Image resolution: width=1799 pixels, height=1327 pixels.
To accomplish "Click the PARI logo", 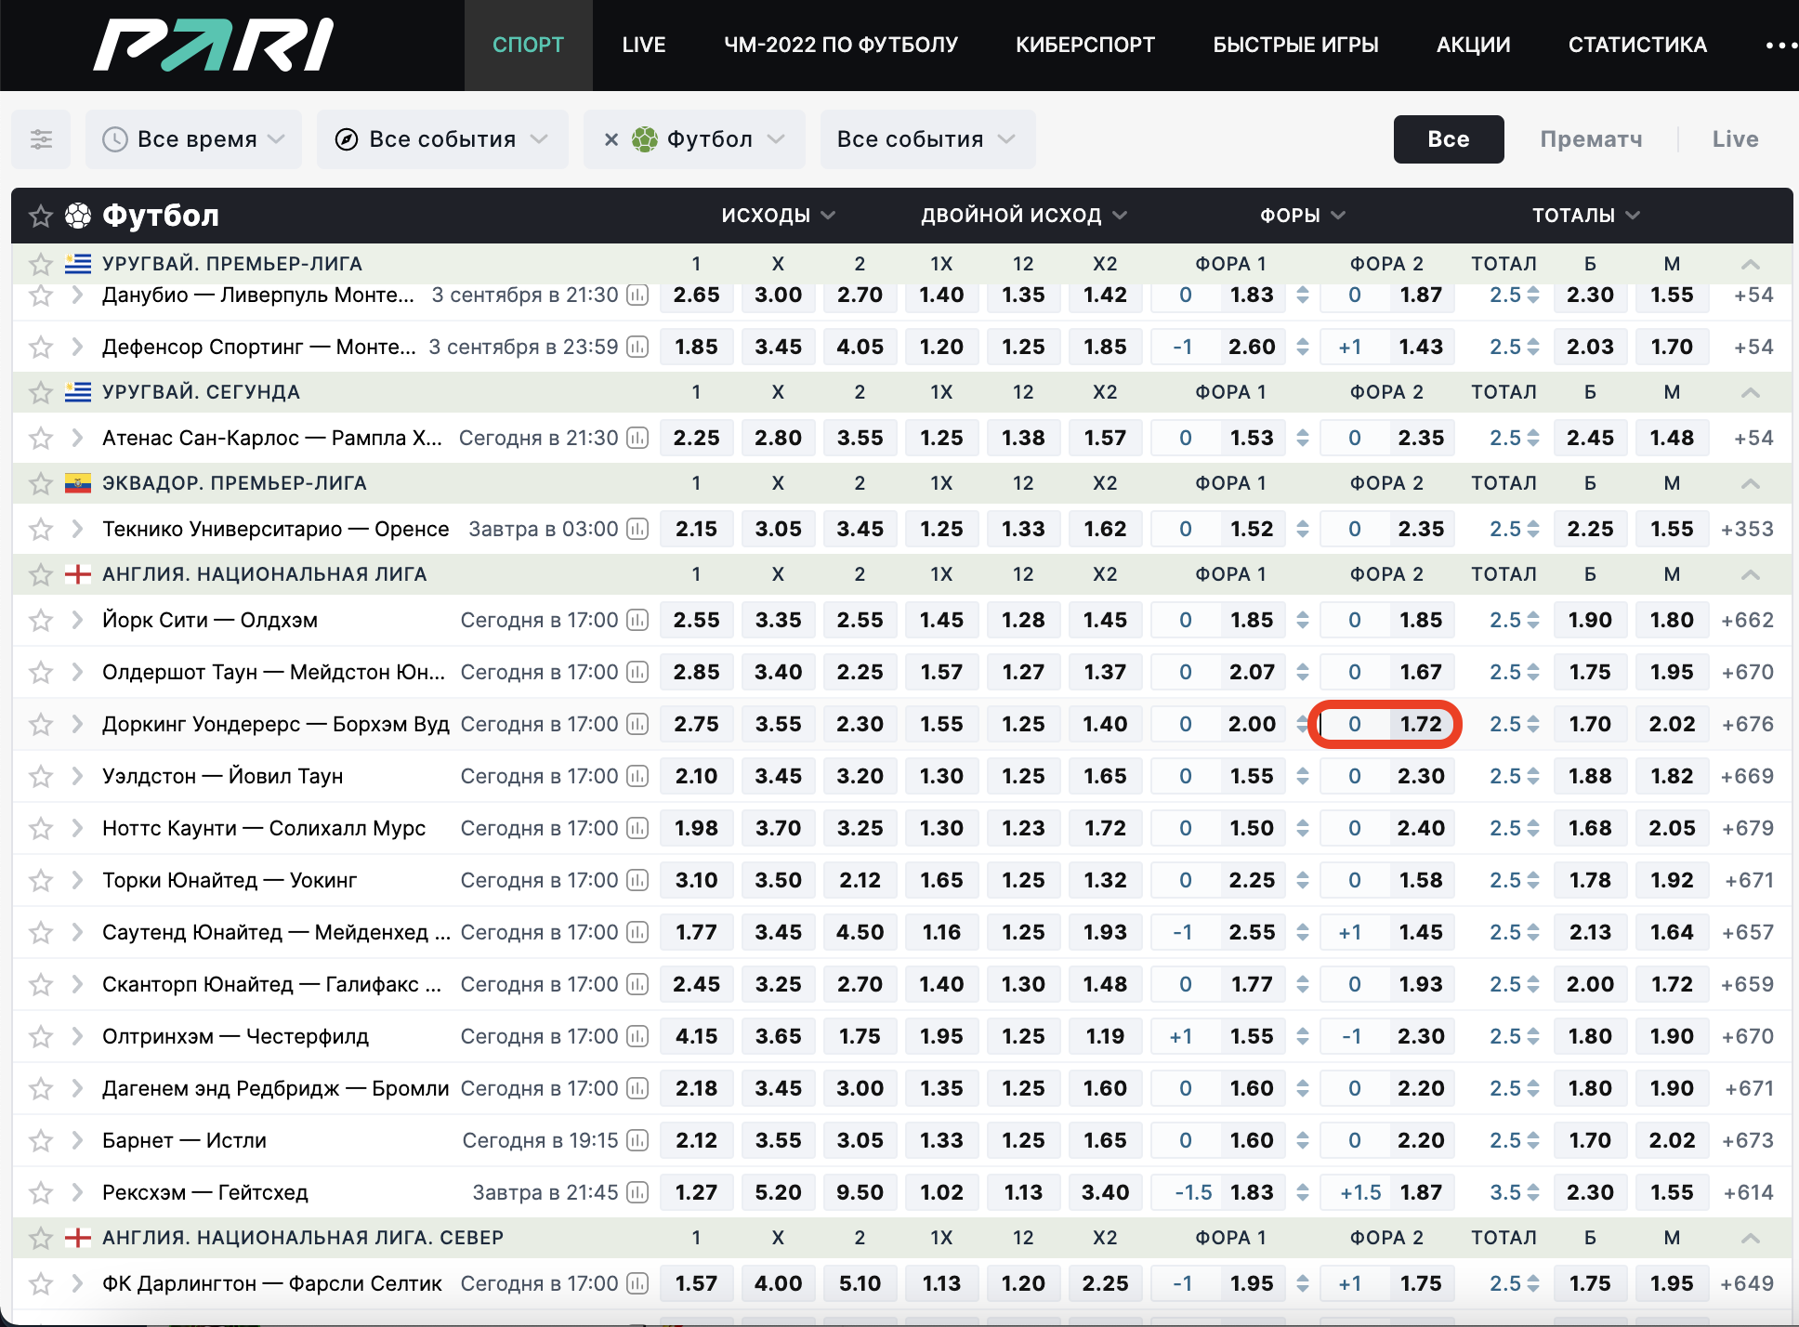I will tap(213, 45).
